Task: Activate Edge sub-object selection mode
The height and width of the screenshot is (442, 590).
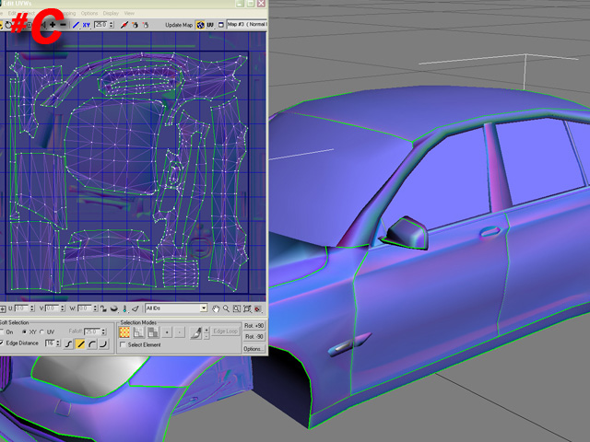Action: pos(140,331)
